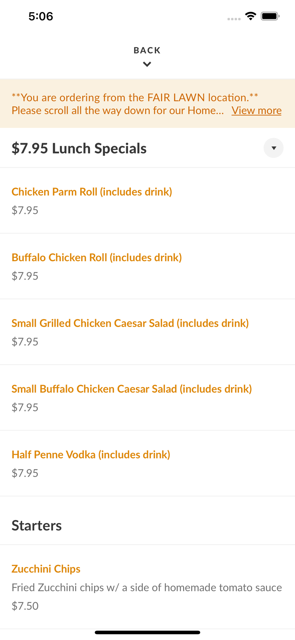Choose Small Grilled Chicken Caesar Salad

click(130, 323)
